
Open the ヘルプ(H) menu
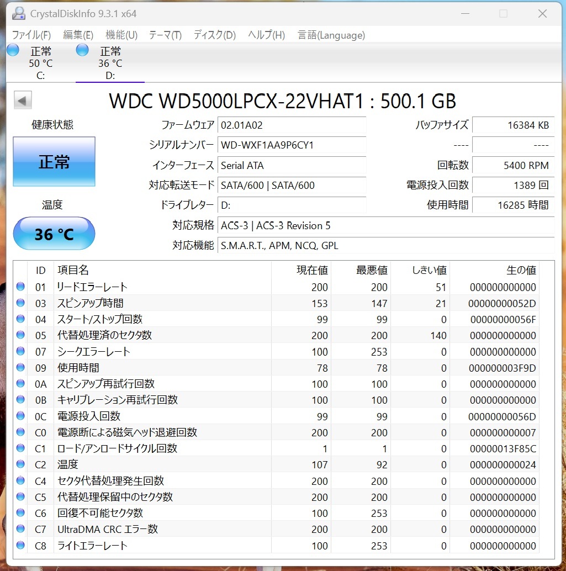tap(266, 35)
